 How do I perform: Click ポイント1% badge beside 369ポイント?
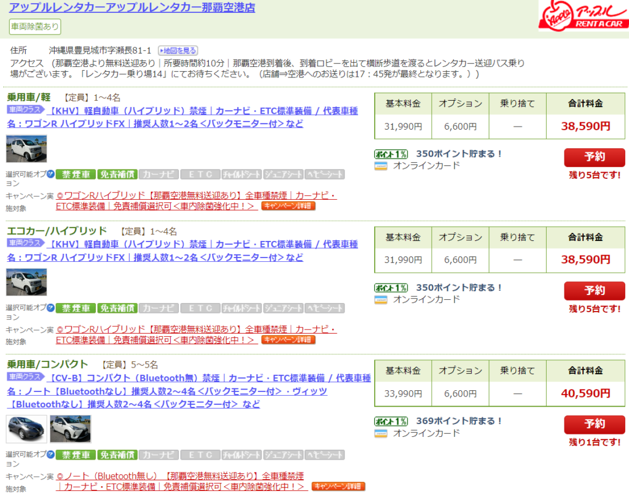pos(391,422)
